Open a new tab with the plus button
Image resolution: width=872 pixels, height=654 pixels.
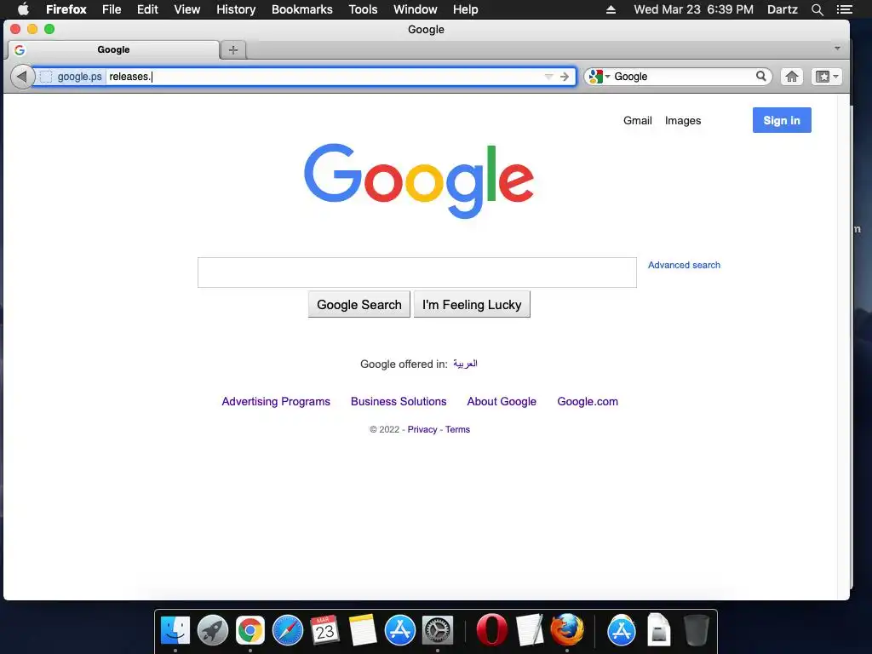click(x=233, y=49)
